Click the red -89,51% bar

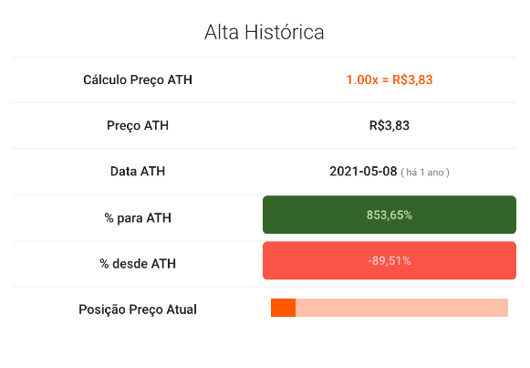pos(390,260)
